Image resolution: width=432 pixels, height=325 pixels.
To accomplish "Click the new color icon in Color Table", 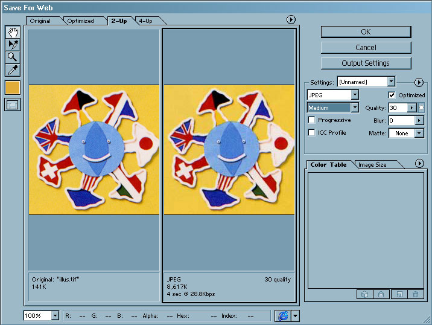I will (399, 294).
